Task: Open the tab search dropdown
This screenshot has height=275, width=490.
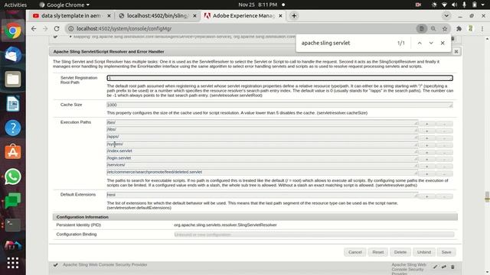Action: point(446,15)
